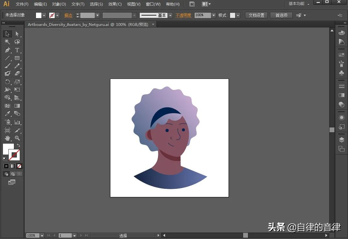Open the Color panel palette icon

pyautogui.click(x=342, y=33)
